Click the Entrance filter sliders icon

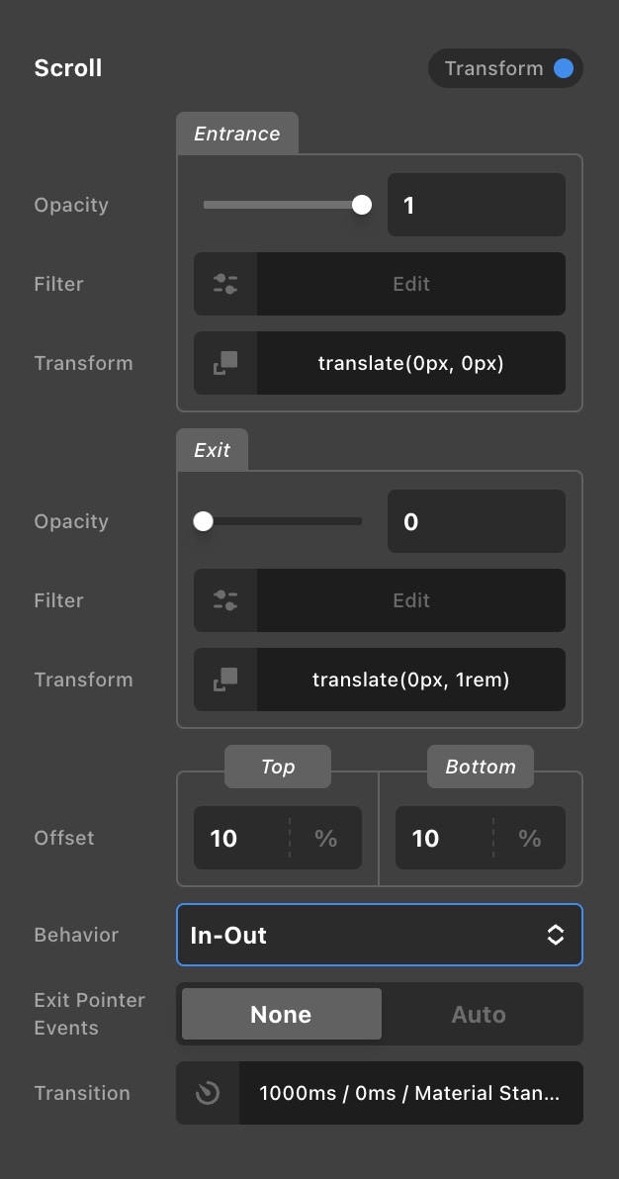[x=225, y=284]
